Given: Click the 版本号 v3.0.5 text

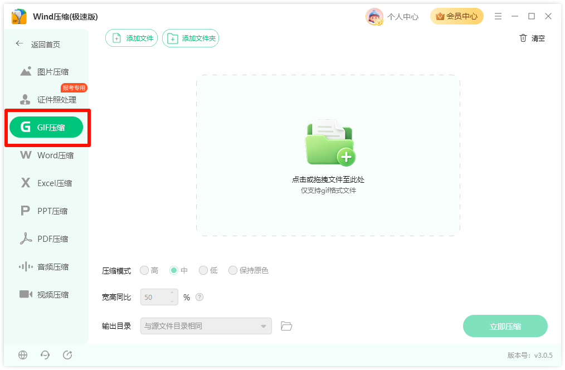Looking at the screenshot, I should (x=530, y=355).
